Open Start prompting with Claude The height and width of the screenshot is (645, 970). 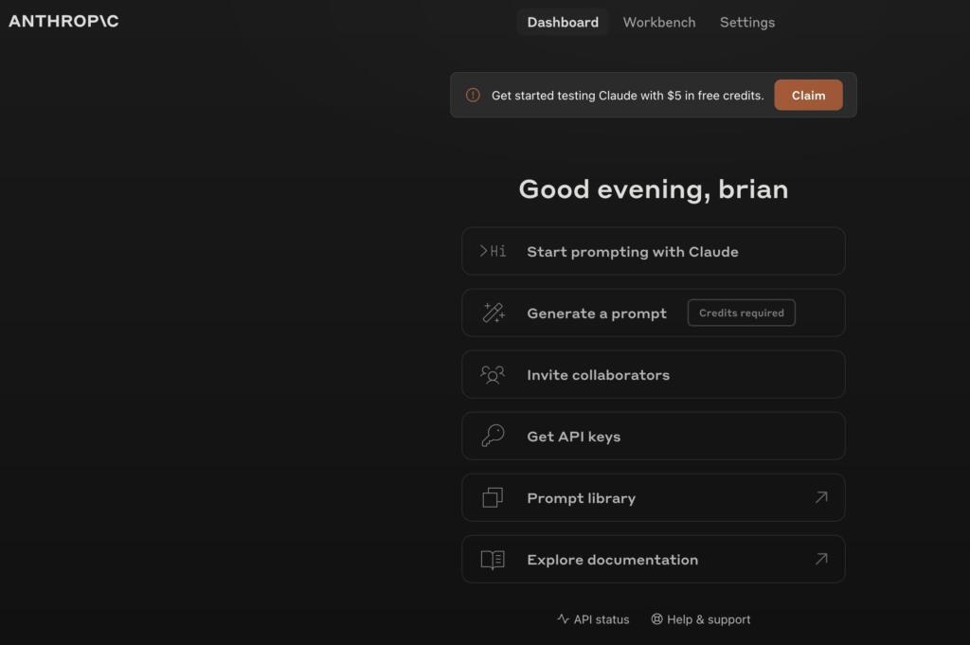pyautogui.click(x=632, y=252)
